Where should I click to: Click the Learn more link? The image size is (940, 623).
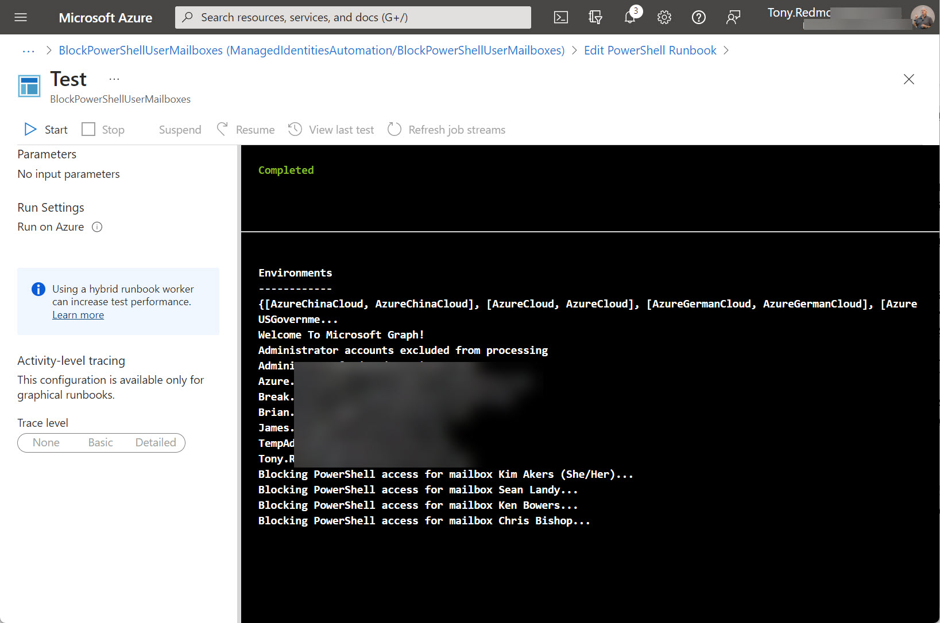click(78, 314)
